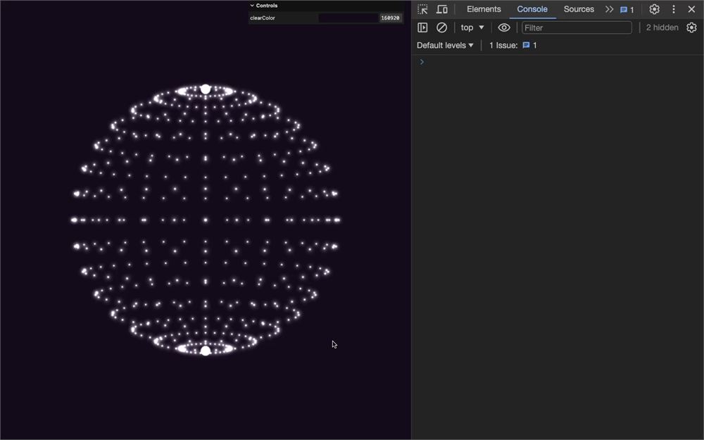The image size is (704, 440).
Task: Open console settings gear
Action: point(691,28)
